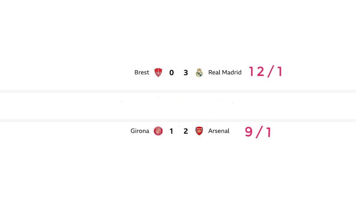Viewport: 356px width, 211px height.
Task: Click the first 1 in 12/1
Action: (x=251, y=71)
